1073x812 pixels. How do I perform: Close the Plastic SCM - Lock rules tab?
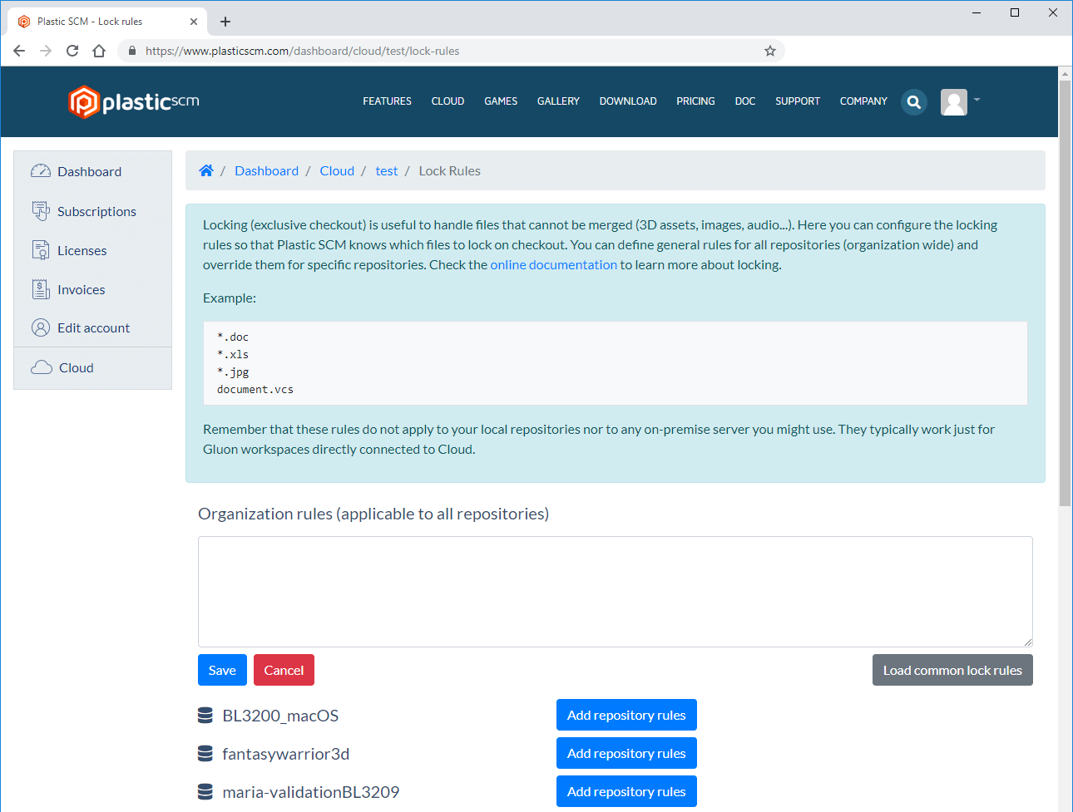coord(194,22)
